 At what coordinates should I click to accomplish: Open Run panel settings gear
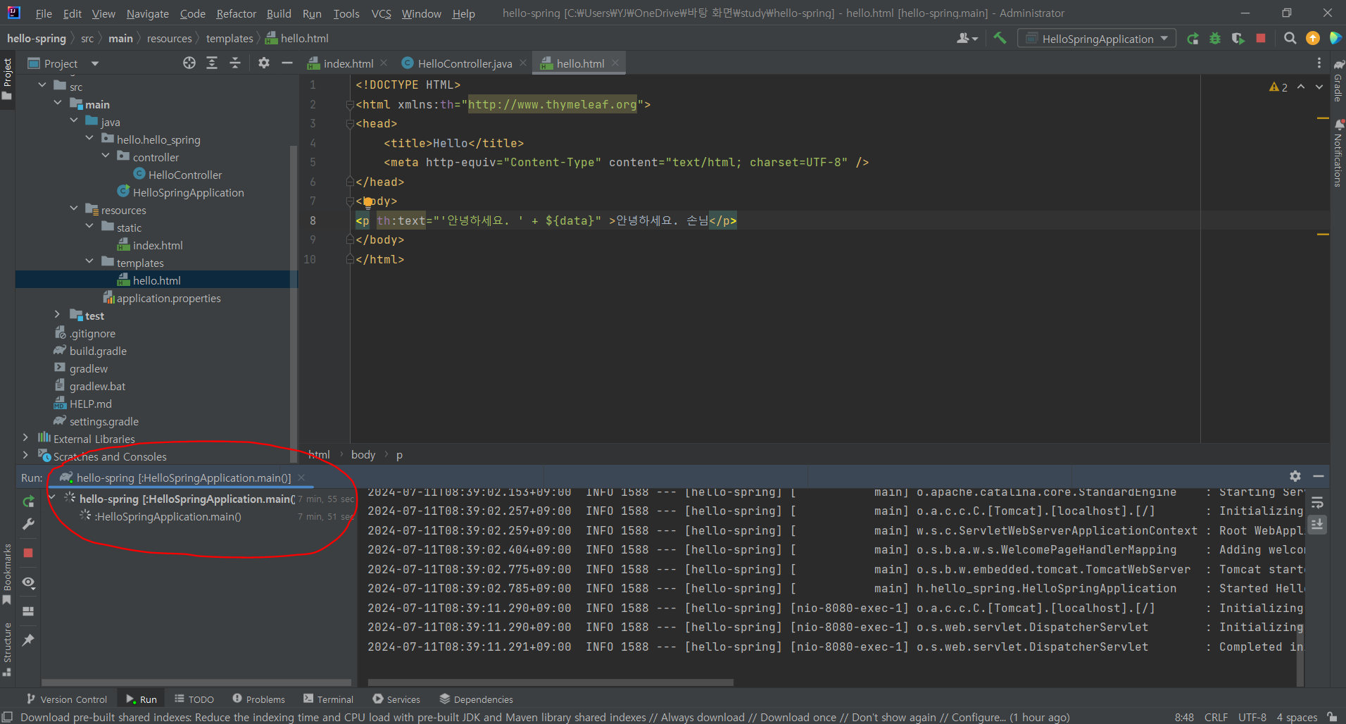[x=1295, y=477]
